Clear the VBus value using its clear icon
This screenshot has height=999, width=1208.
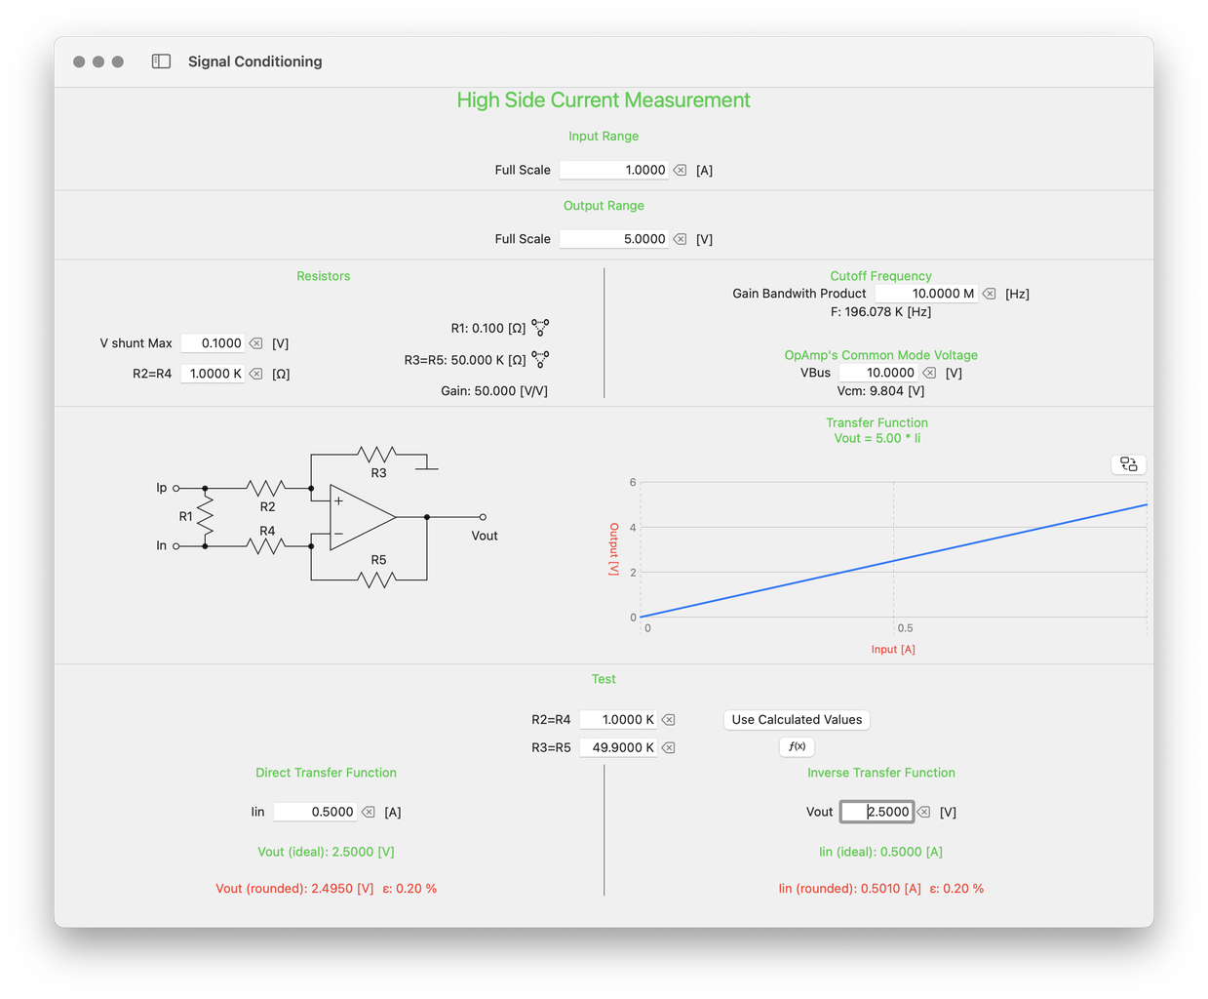point(928,372)
